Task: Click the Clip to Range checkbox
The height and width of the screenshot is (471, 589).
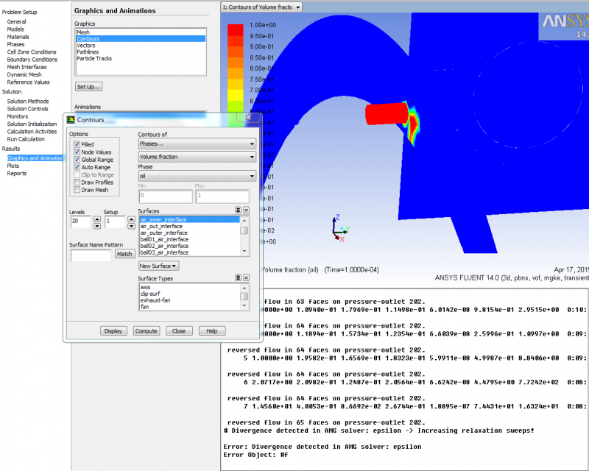Action: point(77,175)
